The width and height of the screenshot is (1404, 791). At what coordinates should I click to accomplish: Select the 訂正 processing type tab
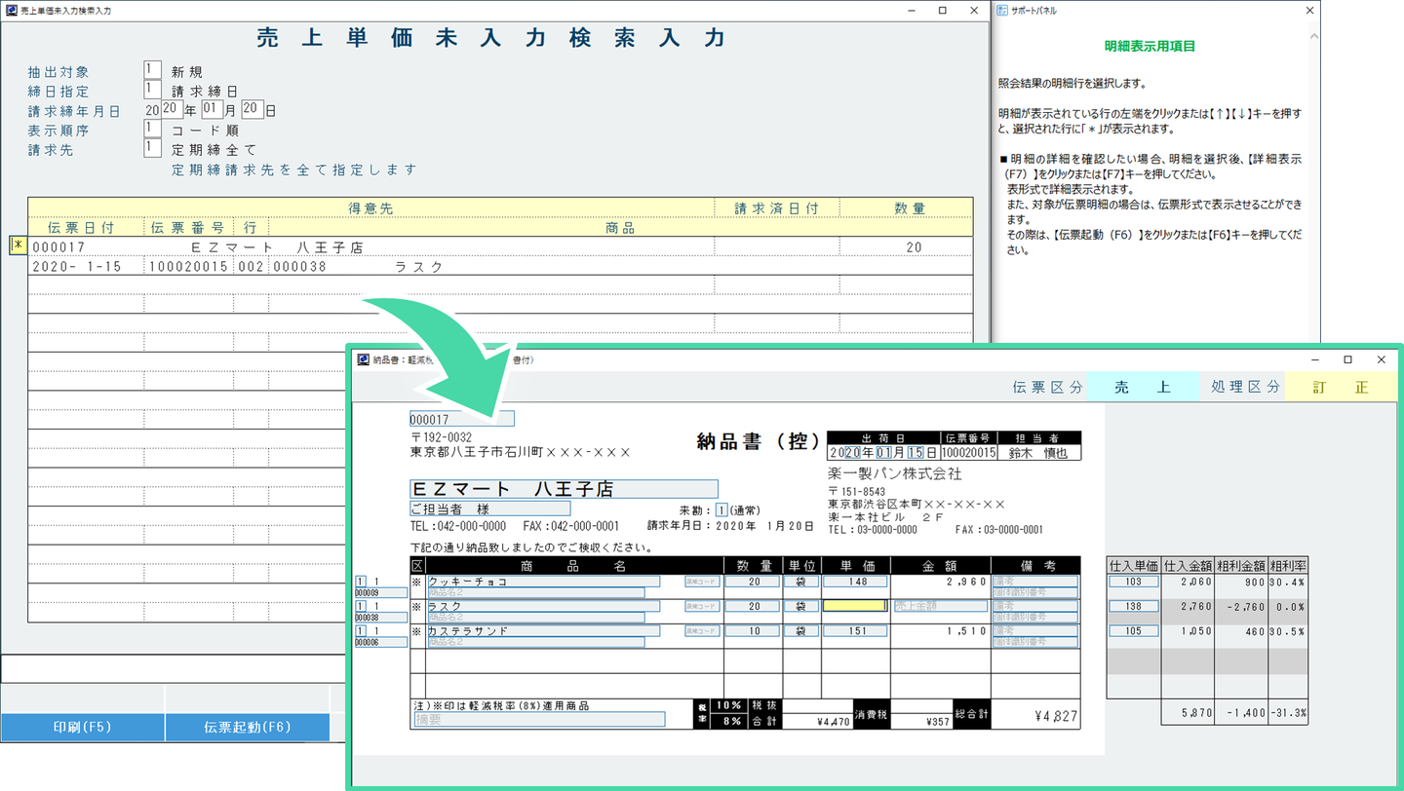click(x=1340, y=387)
